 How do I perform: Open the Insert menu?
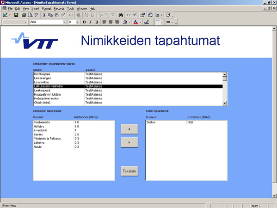click(x=35, y=8)
